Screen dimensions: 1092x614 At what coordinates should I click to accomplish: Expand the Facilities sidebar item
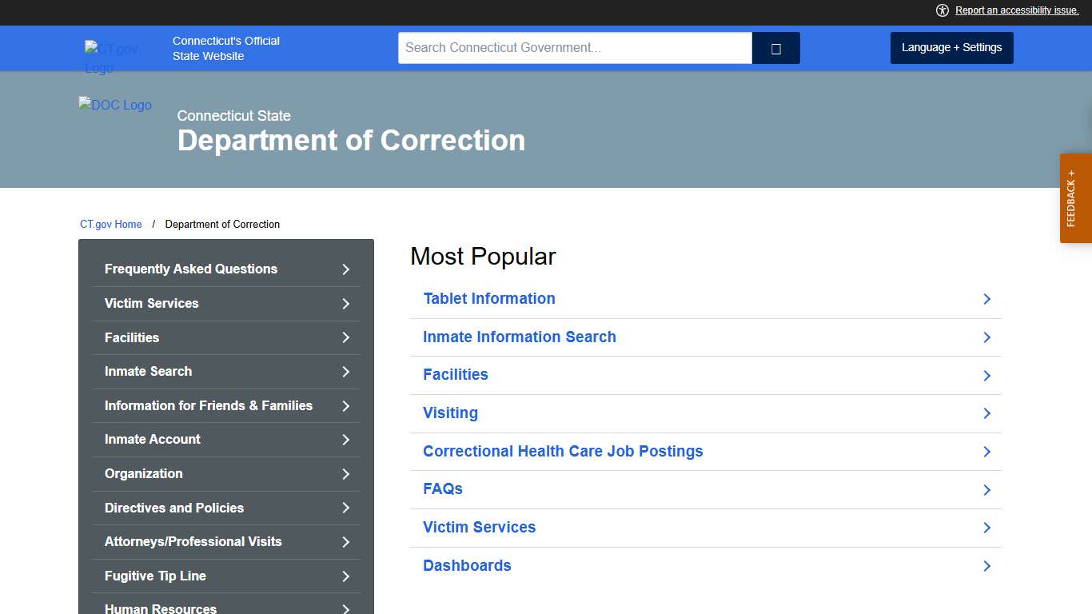225,337
